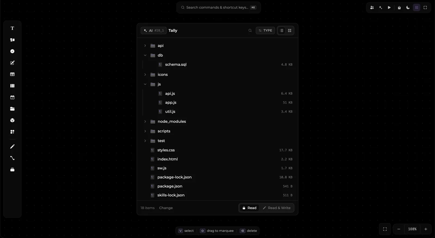Open the collaborators people icon
Screen dimensions: 435x238
pos(372,8)
